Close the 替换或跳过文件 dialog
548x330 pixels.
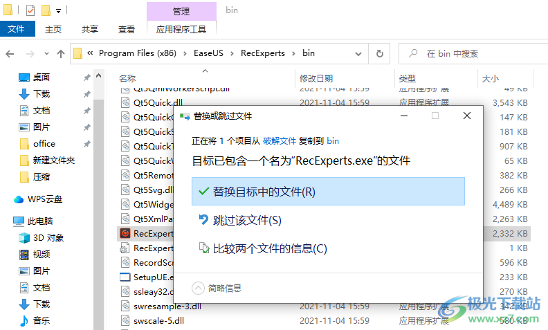467,116
